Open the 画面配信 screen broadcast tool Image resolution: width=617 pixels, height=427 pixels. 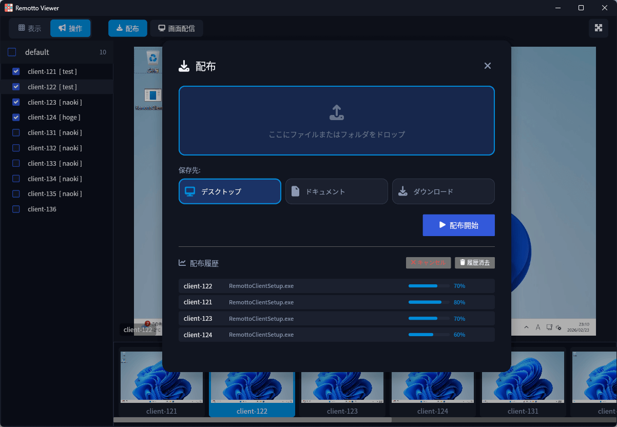(x=176, y=28)
